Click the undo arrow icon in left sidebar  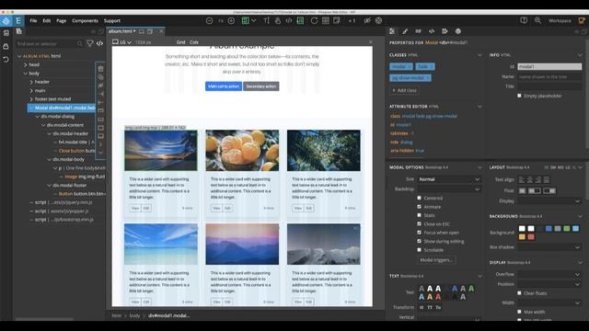tap(6, 59)
